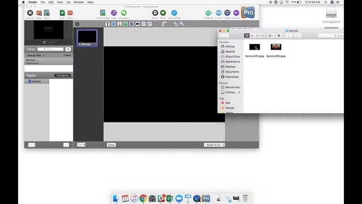The image size is (362, 204).
Task: Select the blue shape tool in editor
Action: point(114,24)
